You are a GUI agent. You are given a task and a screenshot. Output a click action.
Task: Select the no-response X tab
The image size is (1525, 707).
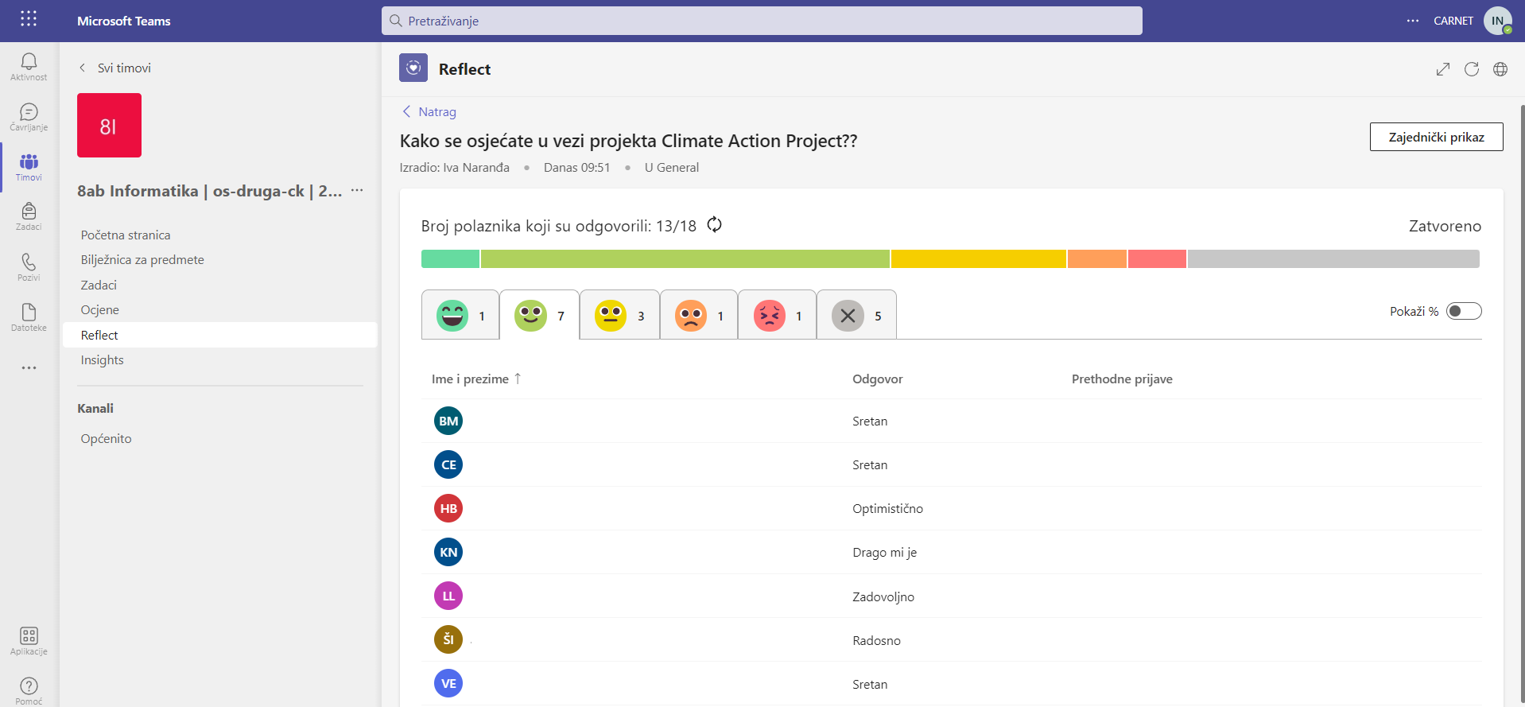[x=857, y=315]
